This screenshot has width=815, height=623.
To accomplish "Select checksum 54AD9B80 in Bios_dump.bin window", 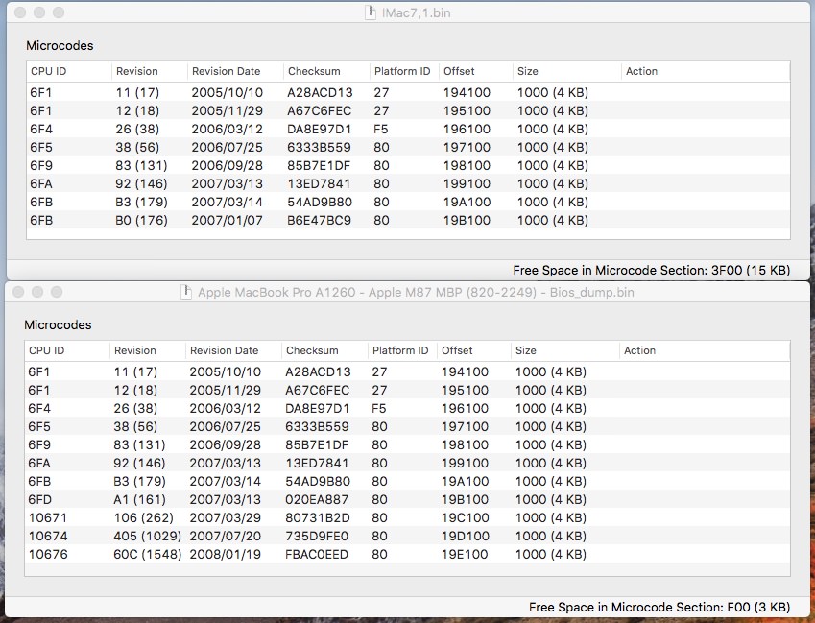I will (x=318, y=481).
